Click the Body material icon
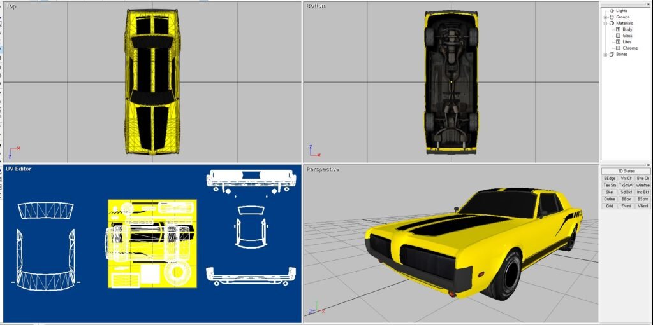This screenshot has width=653, height=325. click(x=617, y=29)
